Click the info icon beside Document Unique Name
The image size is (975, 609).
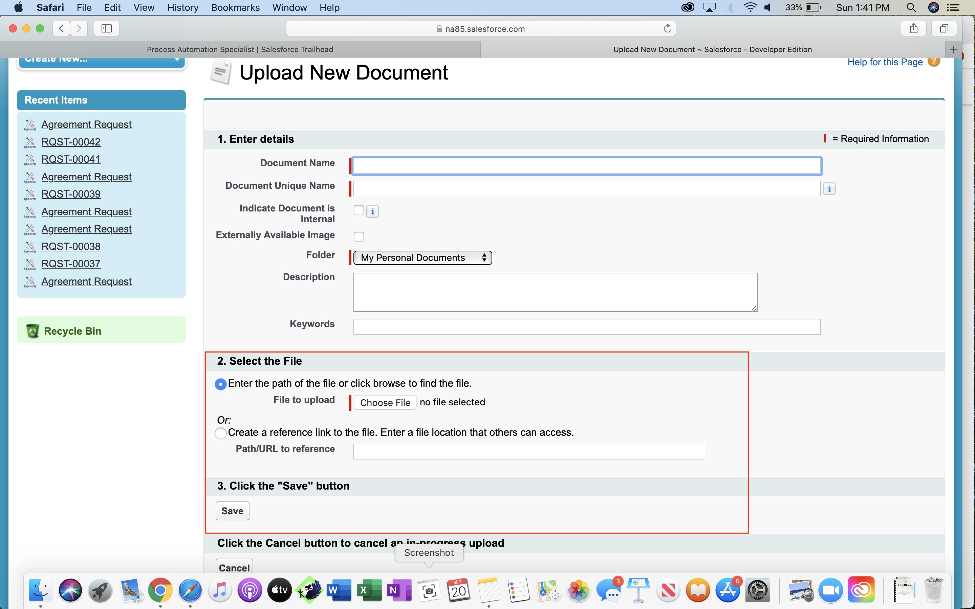[829, 188]
